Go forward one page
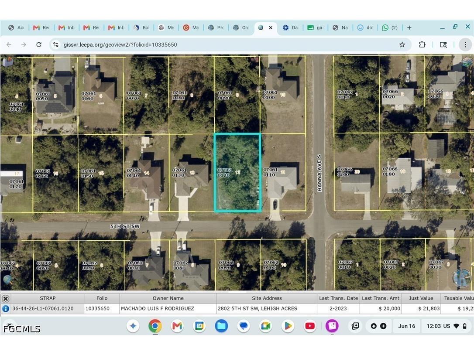Image resolution: width=474 pixels, height=355 pixels. click(x=24, y=44)
